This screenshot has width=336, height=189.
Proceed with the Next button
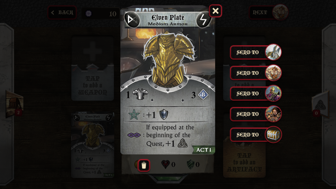(268, 12)
